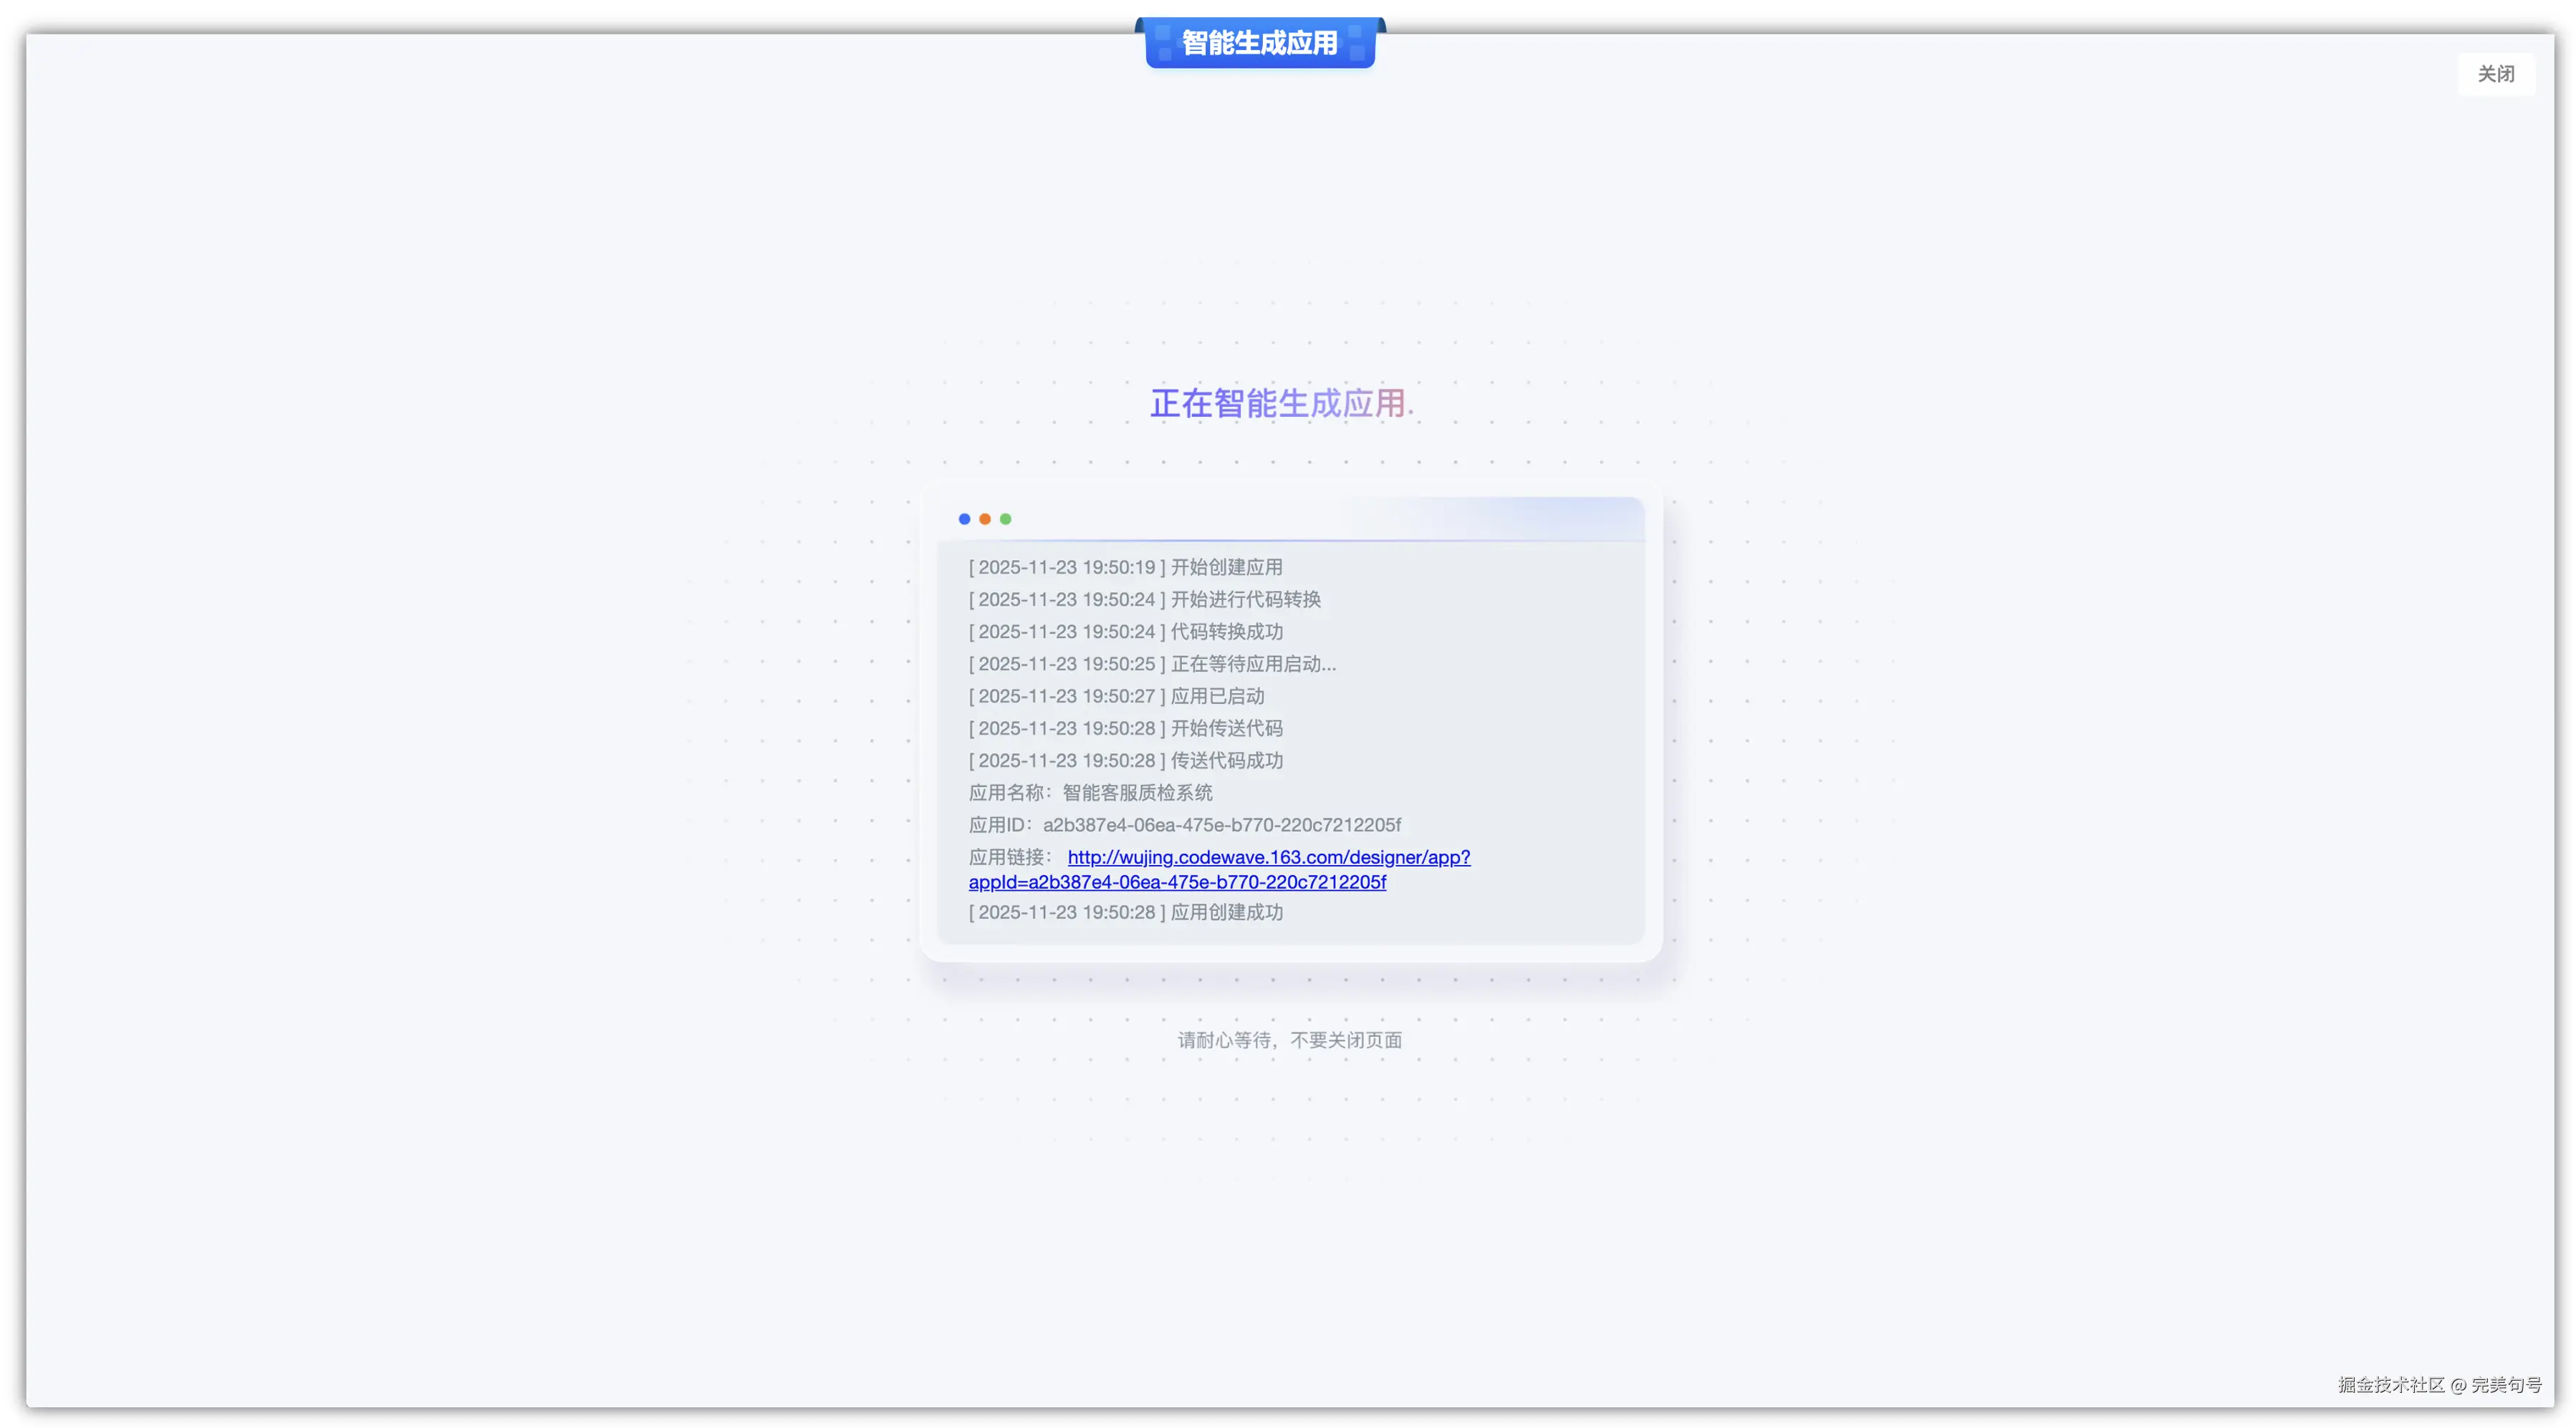Viewport: 2576px width, 1428px height.
Task: Select log line 正在等待应用启动...
Action: click(x=1152, y=664)
